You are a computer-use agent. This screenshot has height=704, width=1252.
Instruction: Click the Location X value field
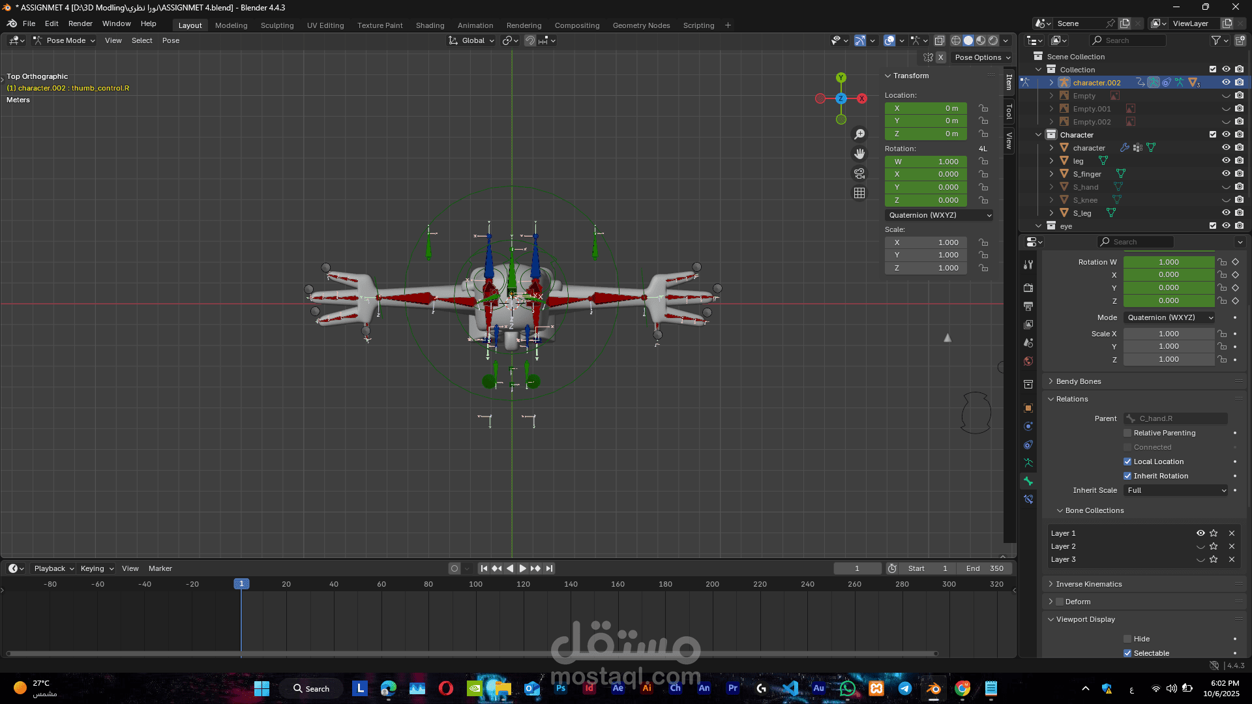click(x=926, y=108)
